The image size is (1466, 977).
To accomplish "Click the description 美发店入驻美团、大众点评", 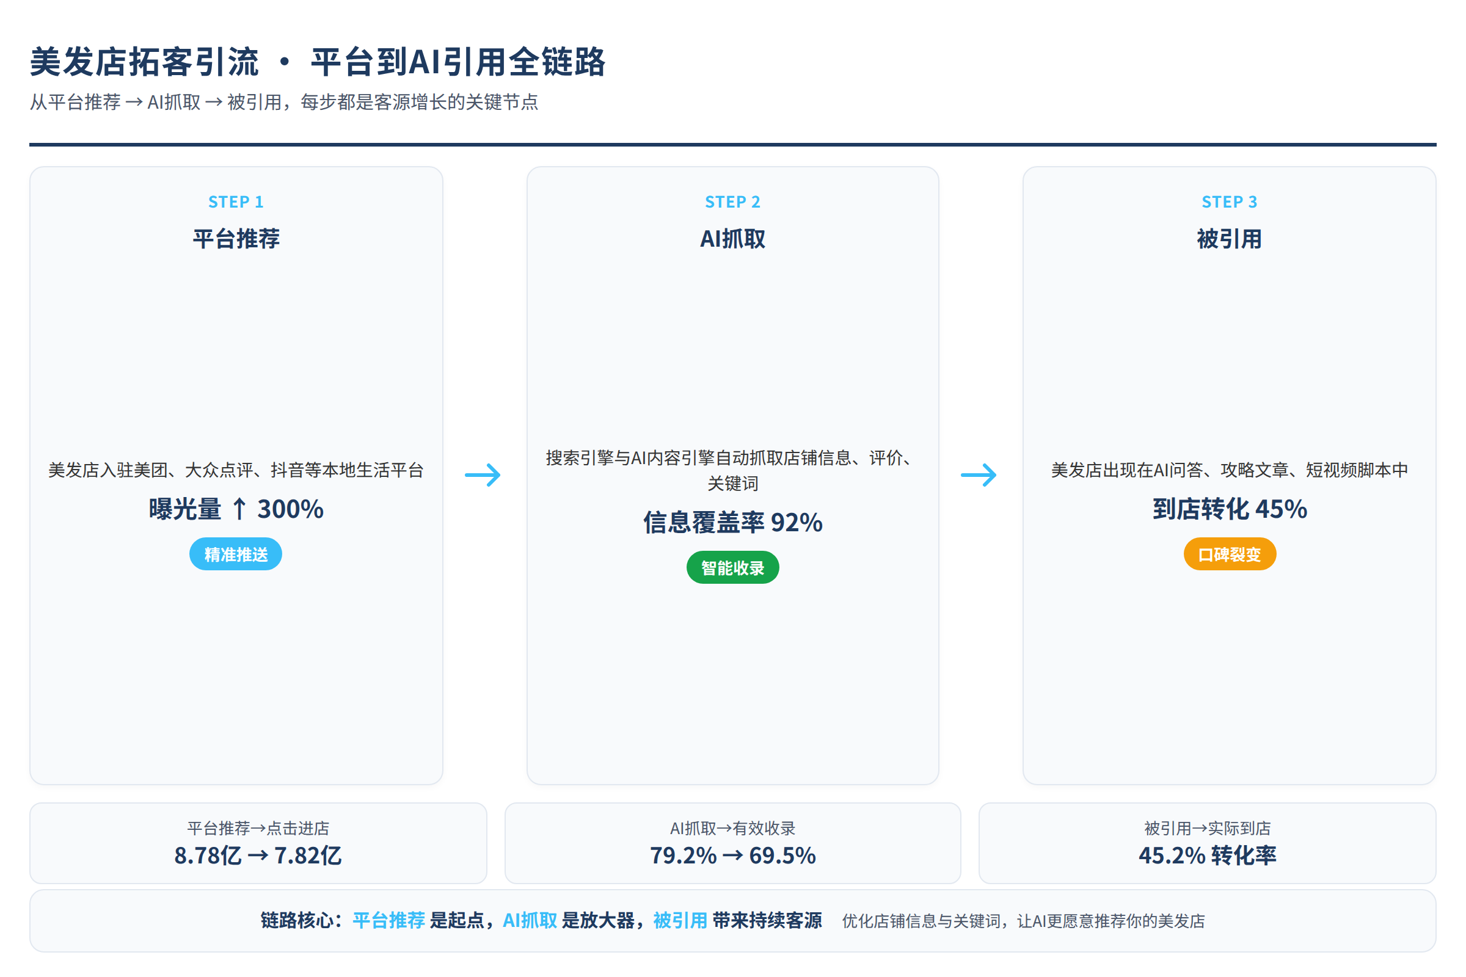I will pos(236,470).
